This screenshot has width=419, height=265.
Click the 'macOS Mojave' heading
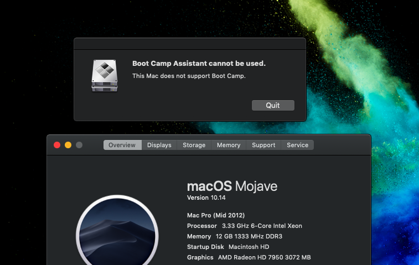232,186
